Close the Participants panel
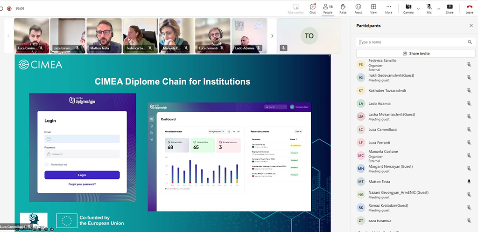Image resolution: width=478 pixels, height=232 pixels. (471, 26)
